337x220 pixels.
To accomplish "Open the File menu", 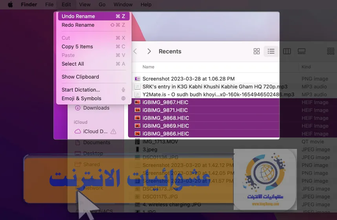I will click(49, 4).
